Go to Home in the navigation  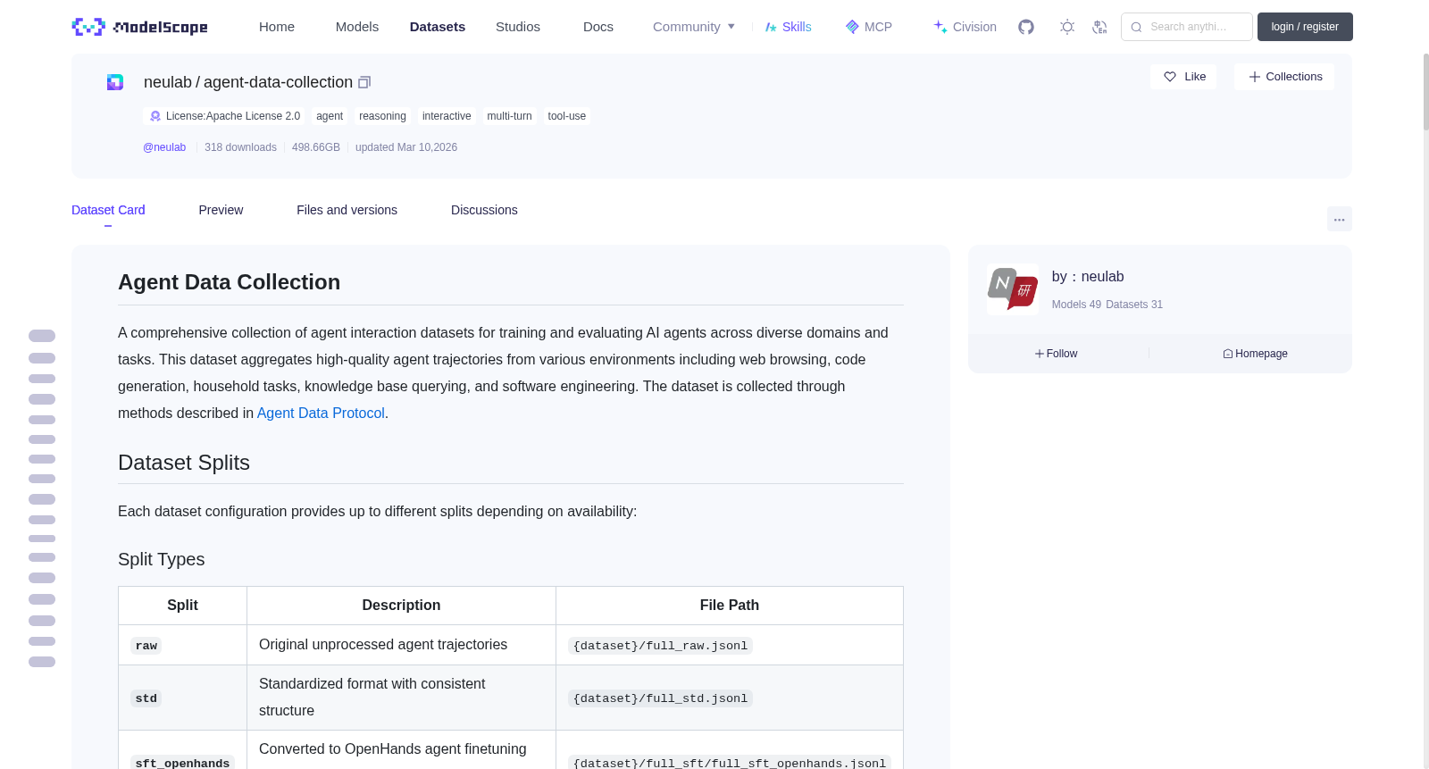click(x=277, y=27)
